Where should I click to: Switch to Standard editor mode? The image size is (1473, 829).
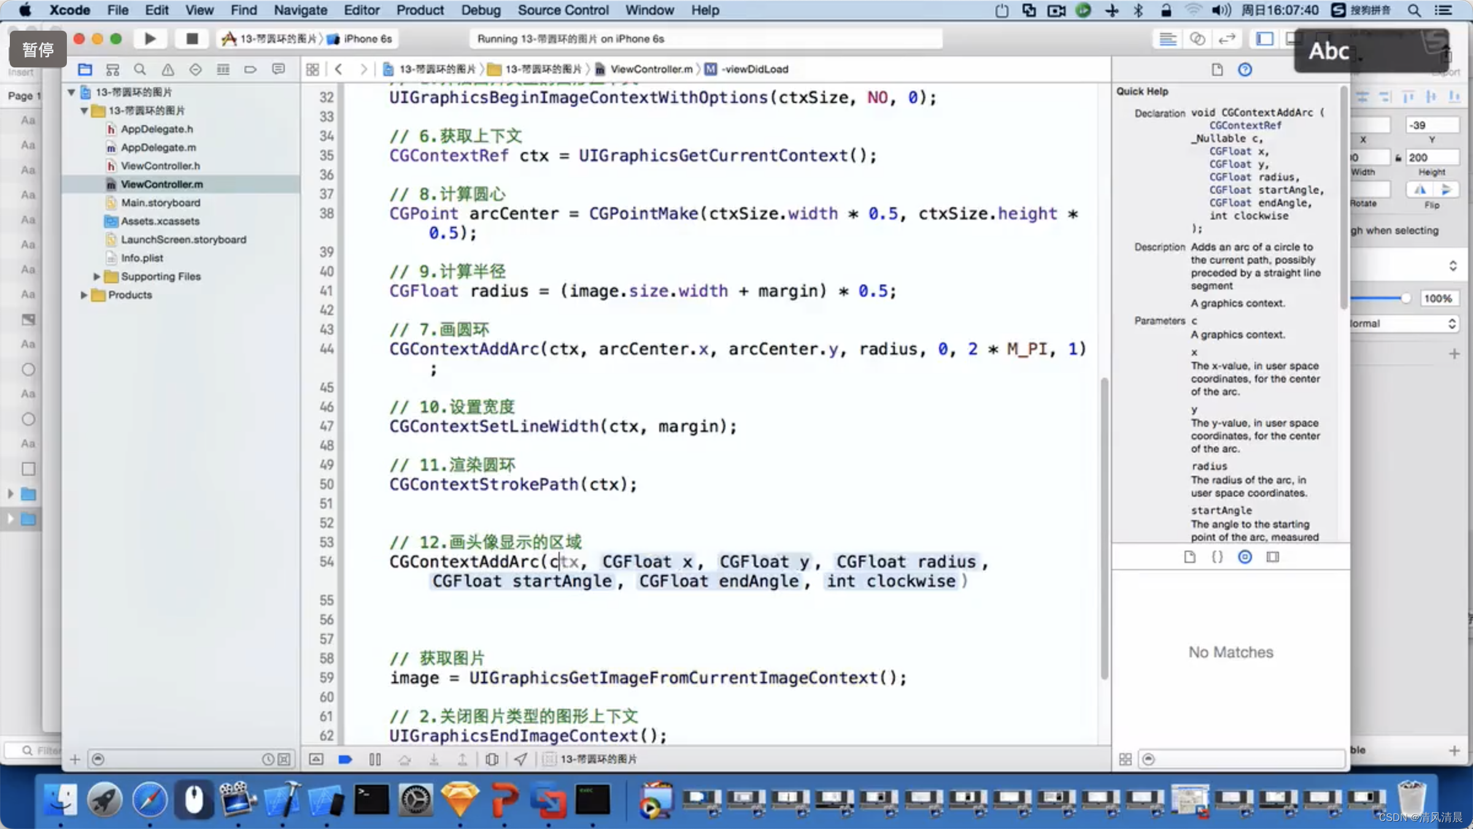click(x=1167, y=39)
